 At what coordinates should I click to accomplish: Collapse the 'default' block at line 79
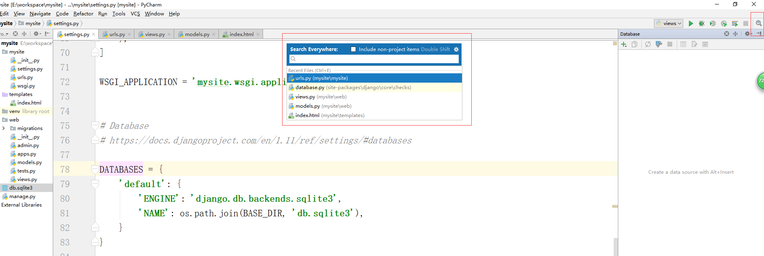pos(95,184)
